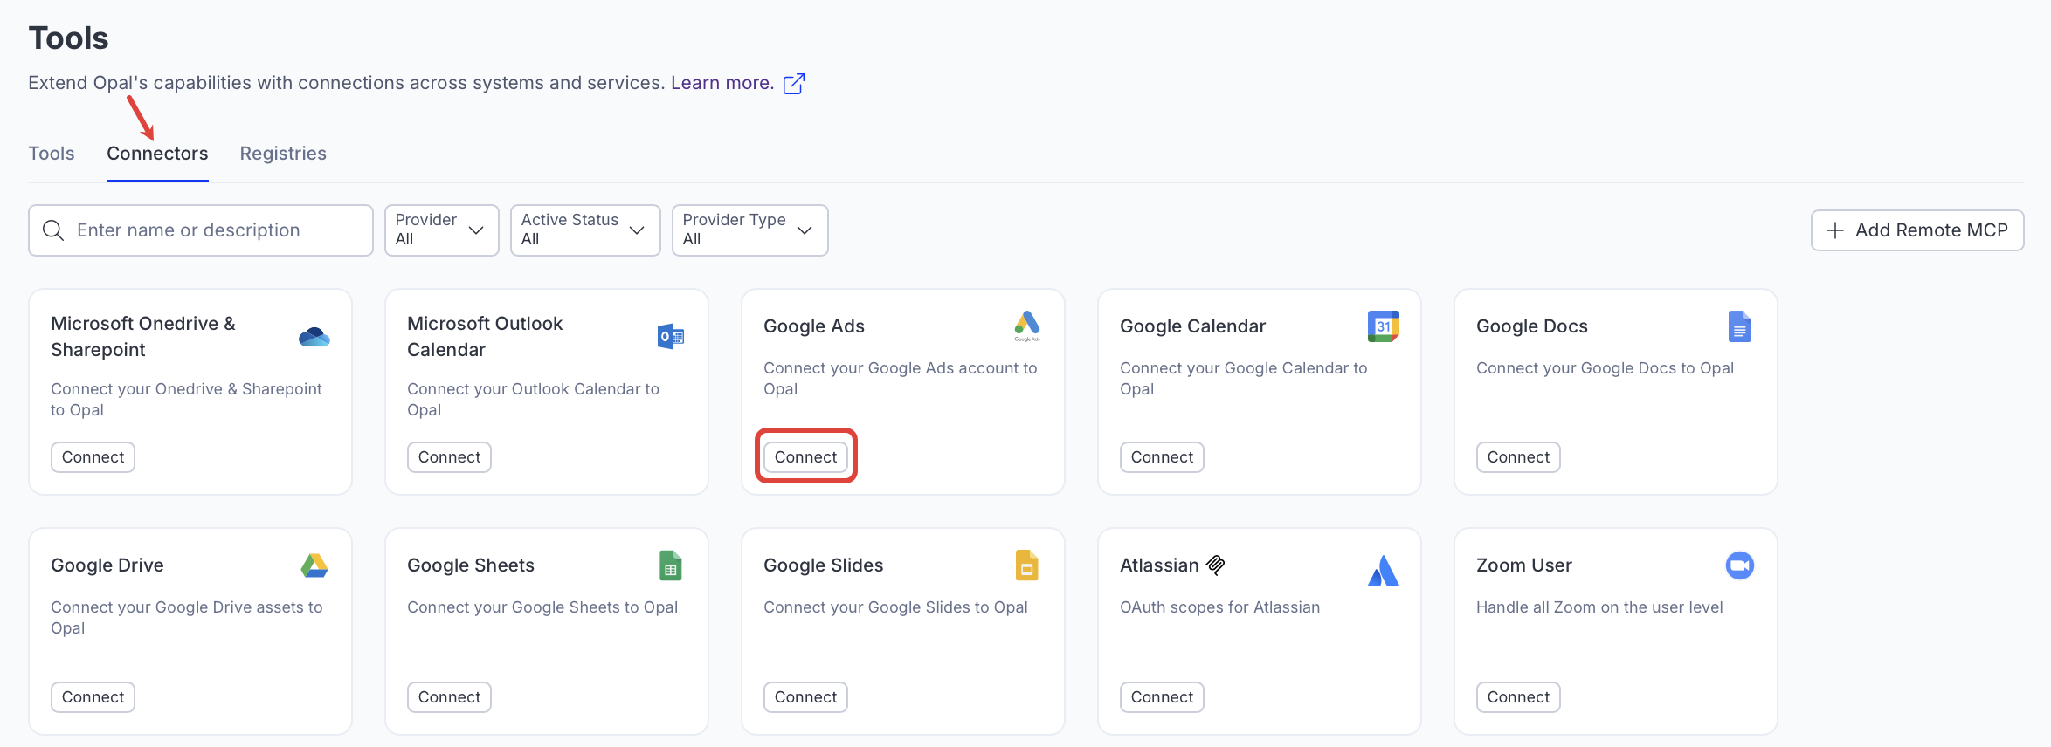Click the Atlassian logo icon
Screen dimensions: 2051x747
click(x=1383, y=572)
